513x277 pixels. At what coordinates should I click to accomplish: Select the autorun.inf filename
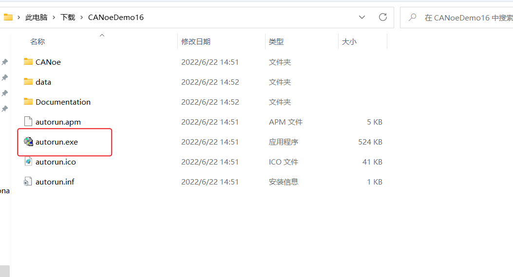tap(55, 182)
